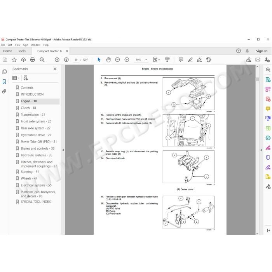The height and width of the screenshot is (272, 272).
Task: Open help question mark icon
Action: coord(239,51)
